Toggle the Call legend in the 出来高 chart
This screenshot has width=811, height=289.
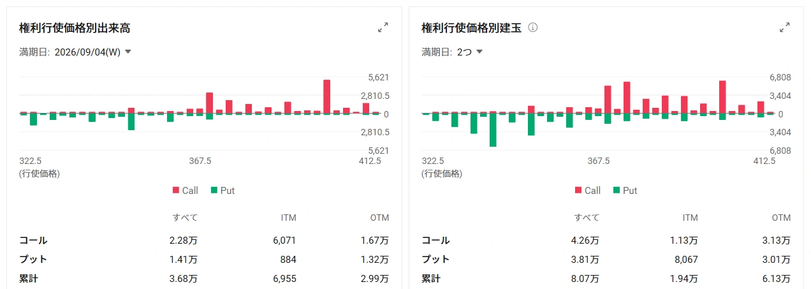tap(186, 190)
